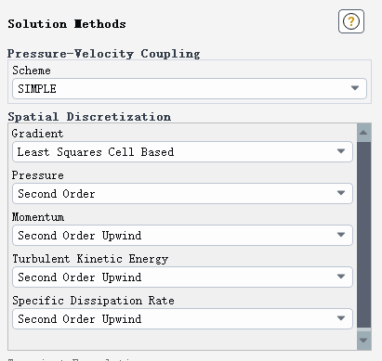The image size is (382, 361).
Task: Click the Scheme dropdown arrow
Action: point(355,88)
